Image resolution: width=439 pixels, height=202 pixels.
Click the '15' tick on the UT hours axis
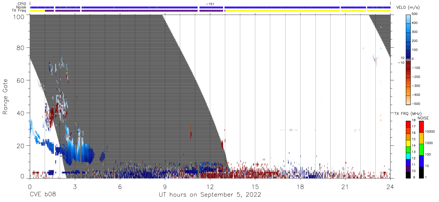click(255, 186)
